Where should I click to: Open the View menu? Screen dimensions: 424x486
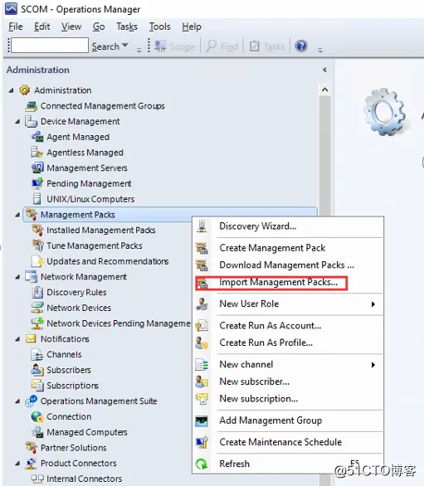pyautogui.click(x=71, y=27)
